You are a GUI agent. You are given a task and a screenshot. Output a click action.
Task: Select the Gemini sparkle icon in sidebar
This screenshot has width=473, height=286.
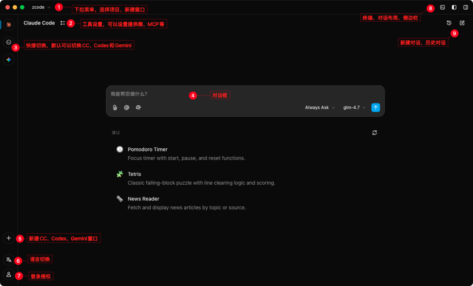(x=8, y=60)
